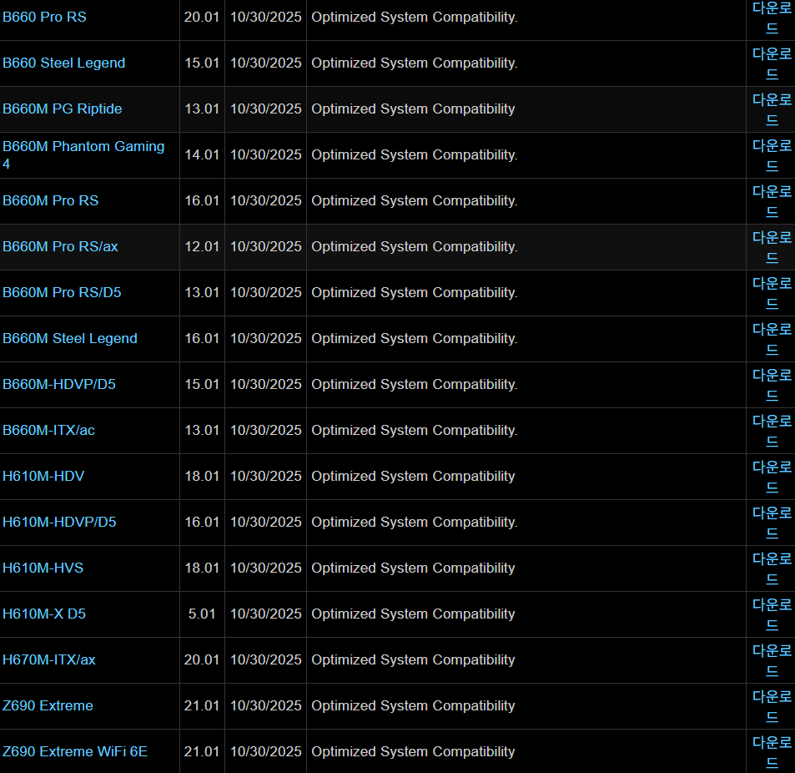Open the B660M Pro RS/D5 link

click(62, 293)
